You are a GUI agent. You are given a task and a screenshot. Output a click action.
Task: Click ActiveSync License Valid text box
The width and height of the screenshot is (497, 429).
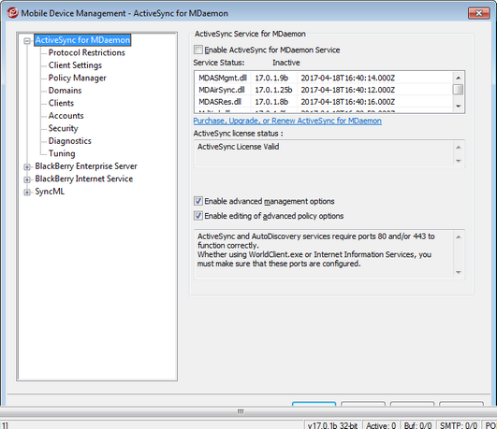coord(329,153)
